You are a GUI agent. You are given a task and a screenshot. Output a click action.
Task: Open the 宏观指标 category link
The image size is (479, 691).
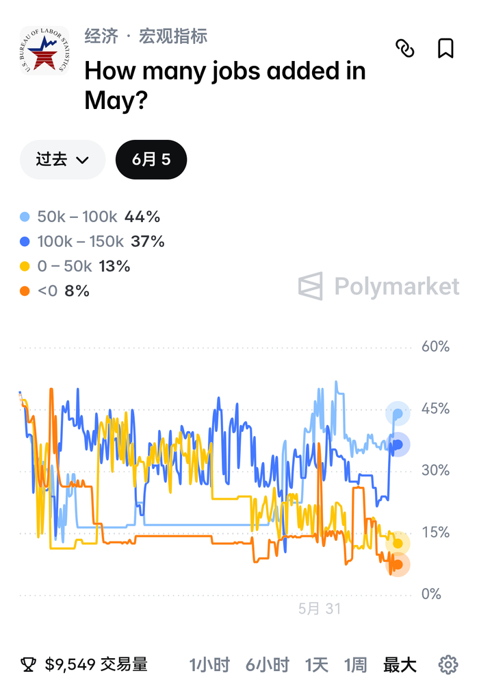pyautogui.click(x=173, y=36)
